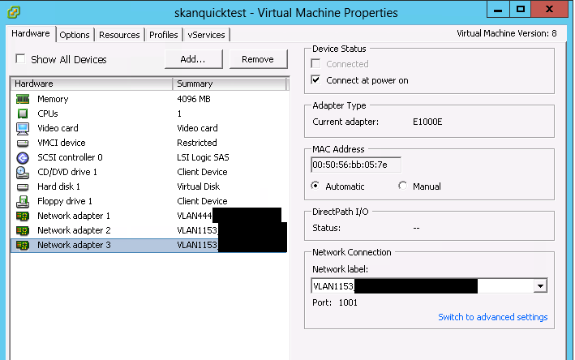
Task: Select the Automatic MAC address option
Action: tap(317, 186)
